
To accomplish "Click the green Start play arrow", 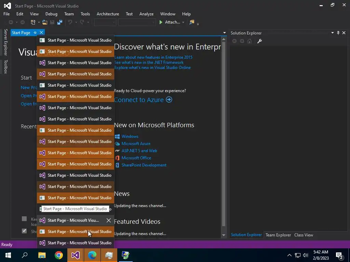I will pyautogui.click(x=161, y=22).
